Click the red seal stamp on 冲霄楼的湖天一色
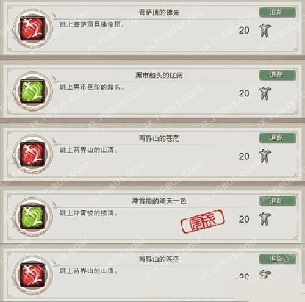This screenshot has height=302, width=305. (203, 221)
